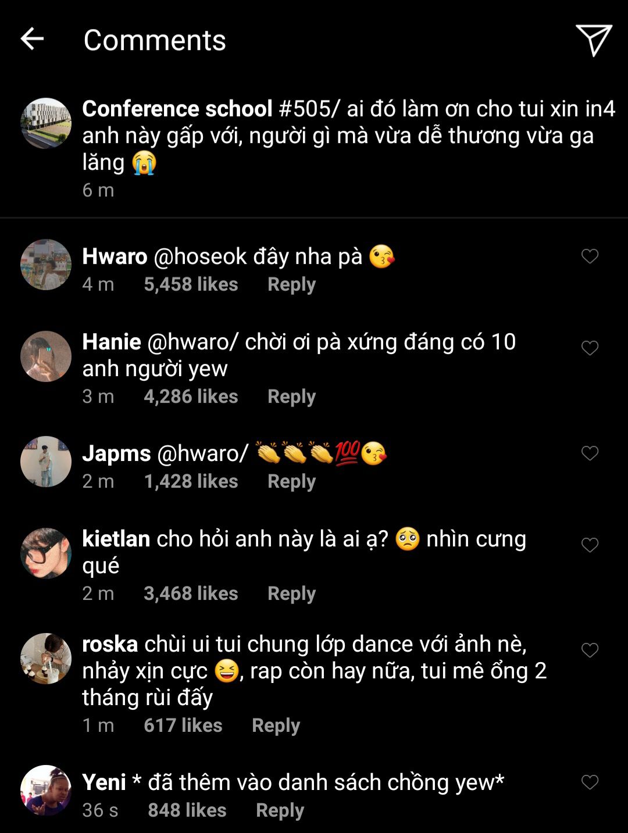Heart roska's dance class comment
The image size is (628, 833).
pos(590,650)
